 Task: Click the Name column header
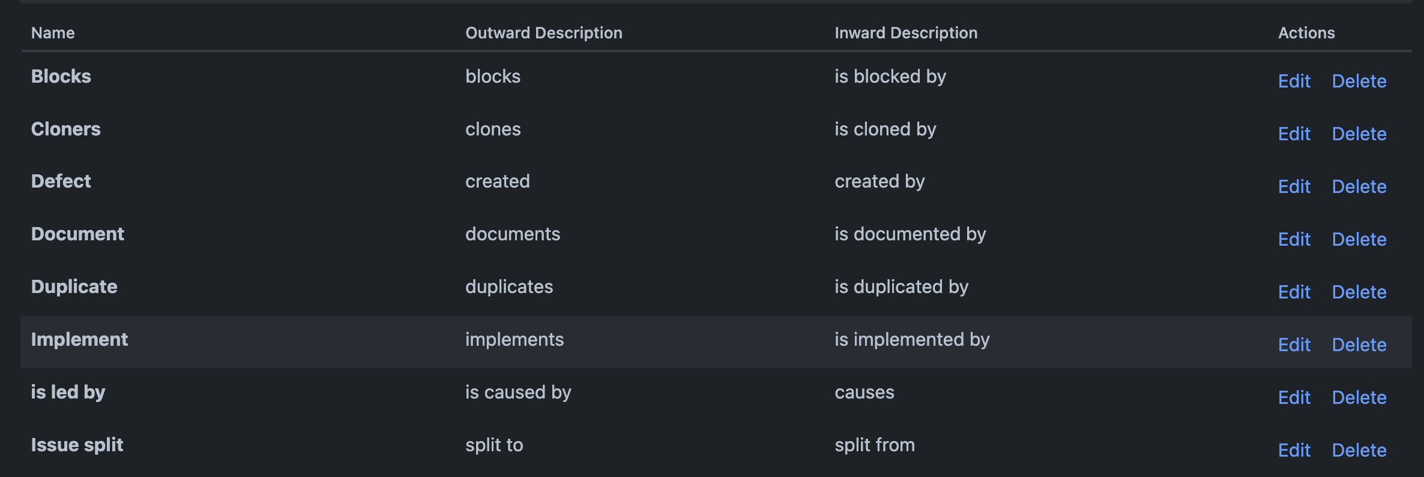point(53,33)
